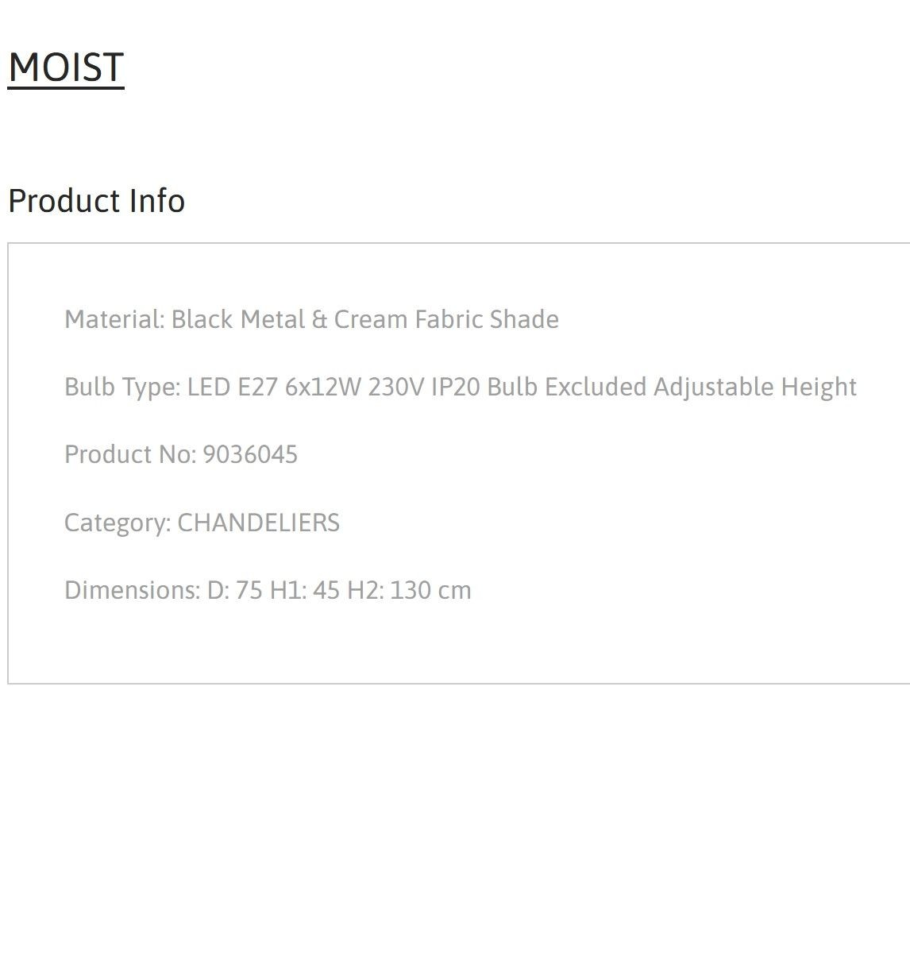
Task: Select the Material label text
Action: (x=114, y=319)
